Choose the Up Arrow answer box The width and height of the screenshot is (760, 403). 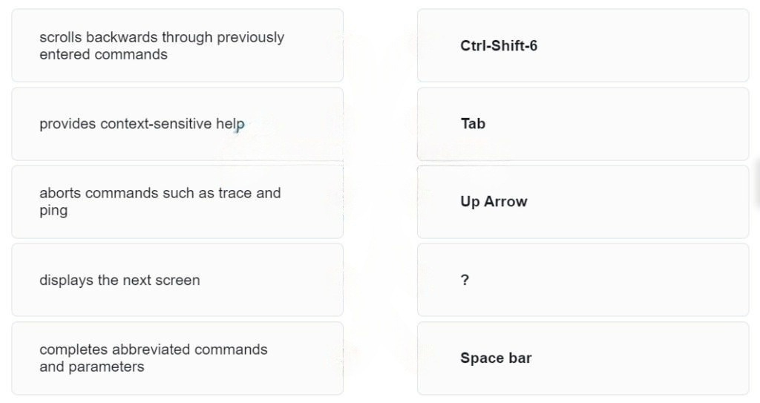(x=583, y=202)
